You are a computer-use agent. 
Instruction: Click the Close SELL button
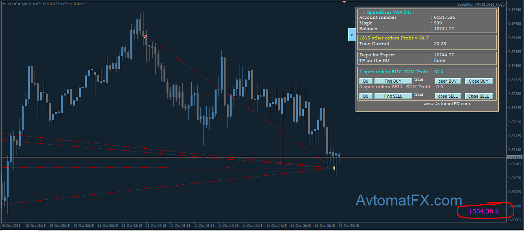pos(479,96)
